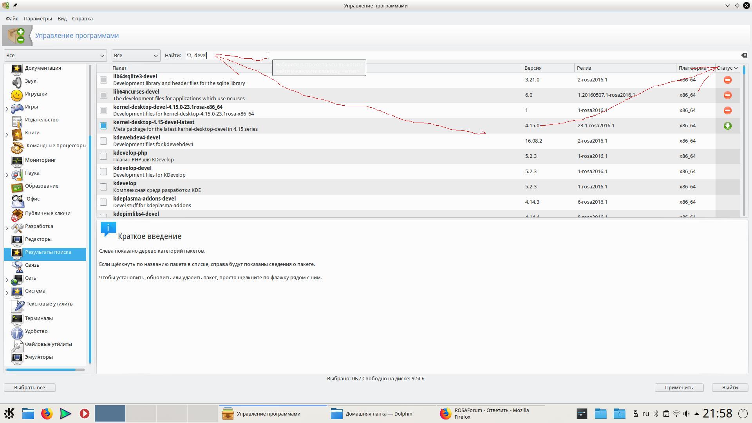Click the package list vertical scrollbar
The width and height of the screenshot is (752, 423).
click(744, 141)
